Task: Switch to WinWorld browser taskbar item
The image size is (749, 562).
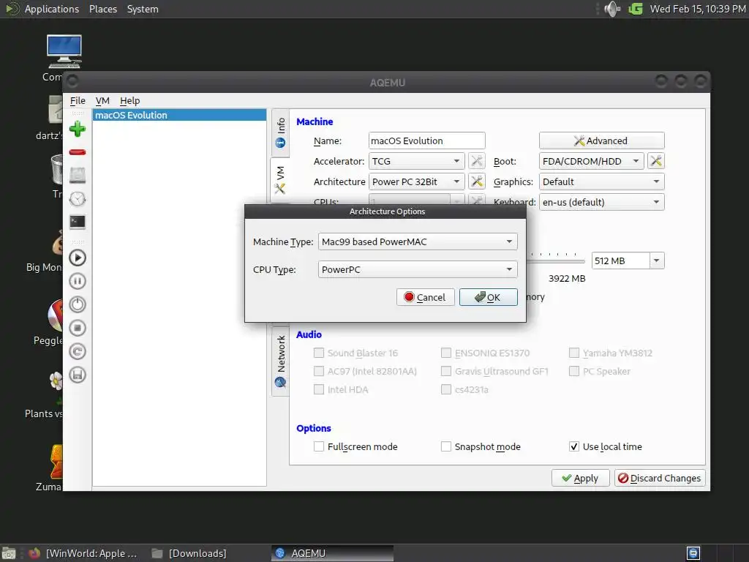Action: pos(83,553)
